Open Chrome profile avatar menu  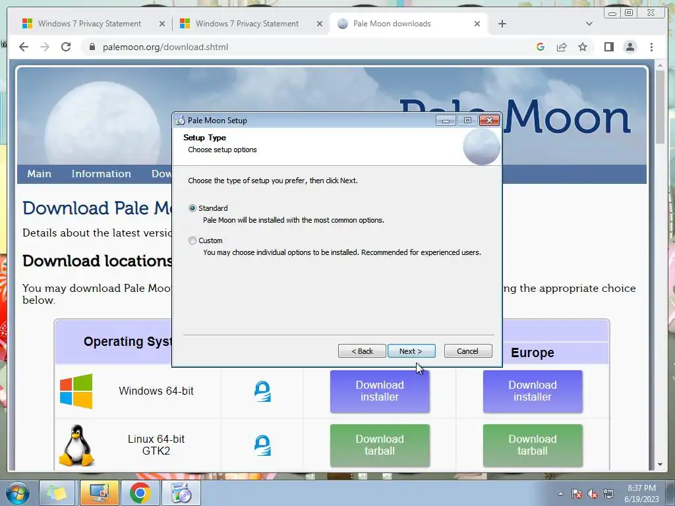[630, 47]
